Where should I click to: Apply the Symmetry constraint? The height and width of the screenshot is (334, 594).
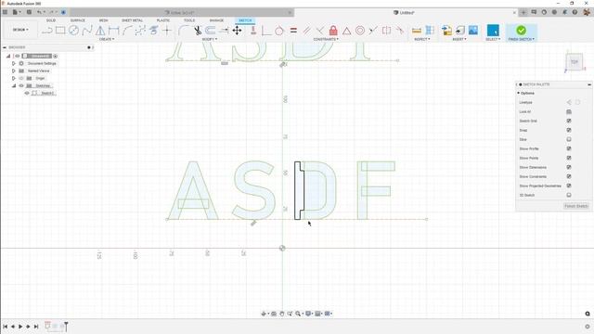[x=386, y=31]
